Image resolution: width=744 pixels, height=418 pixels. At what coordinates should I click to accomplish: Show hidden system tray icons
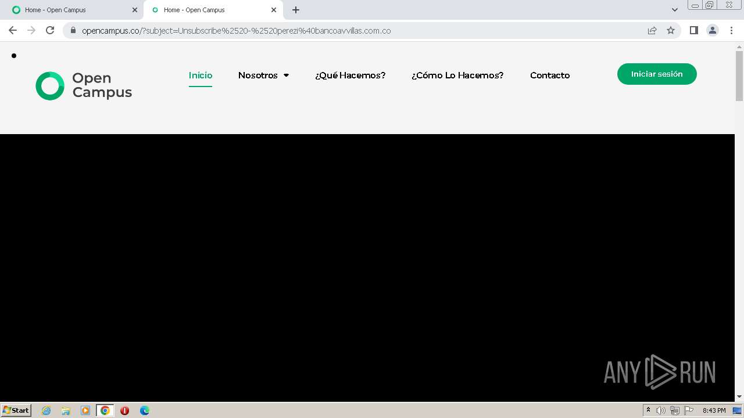pos(648,410)
